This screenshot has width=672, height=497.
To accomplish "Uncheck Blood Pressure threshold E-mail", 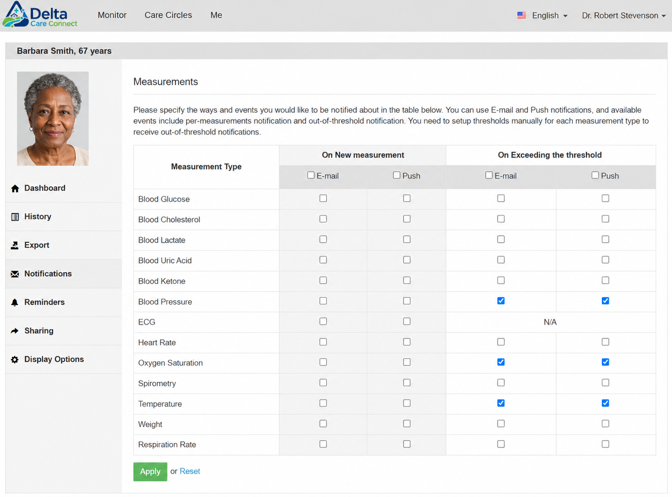I will (x=501, y=301).
